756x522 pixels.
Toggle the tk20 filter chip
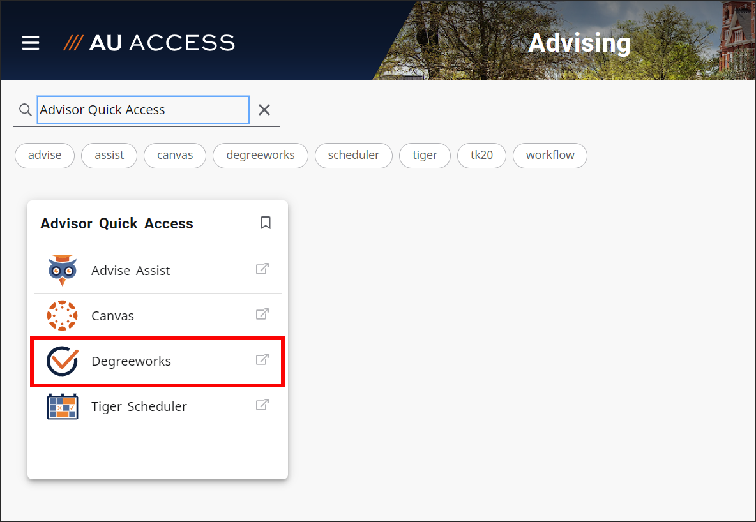481,155
